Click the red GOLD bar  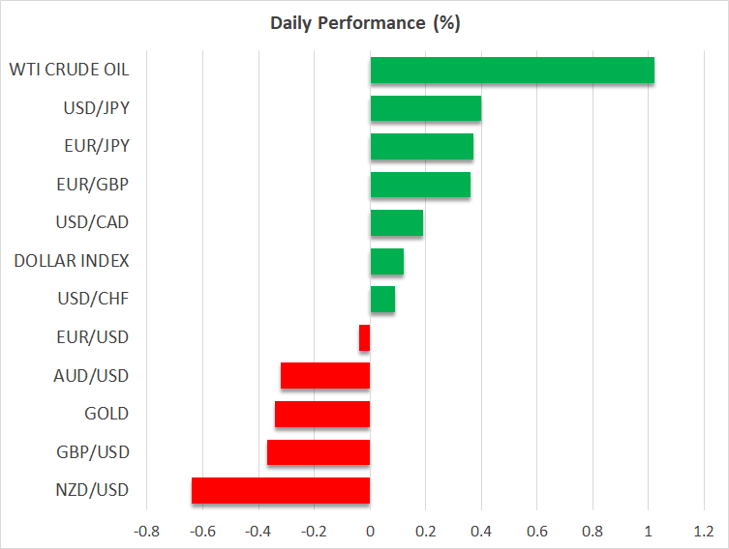pos(322,414)
